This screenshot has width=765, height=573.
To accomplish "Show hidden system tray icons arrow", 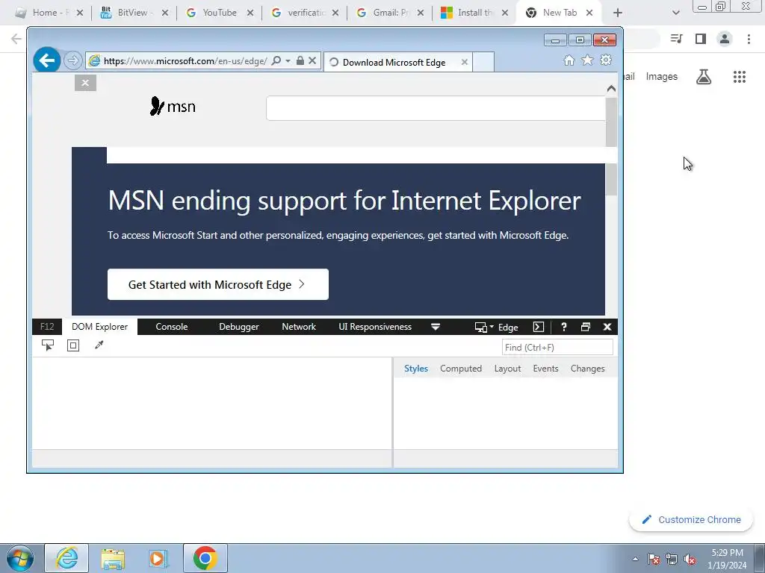I will pos(635,560).
